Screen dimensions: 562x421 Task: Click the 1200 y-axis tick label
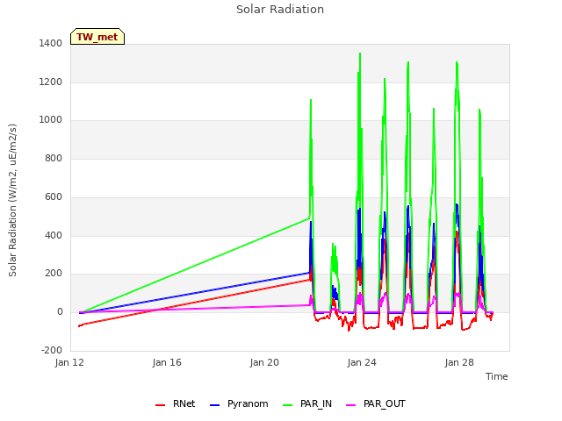click(x=51, y=82)
